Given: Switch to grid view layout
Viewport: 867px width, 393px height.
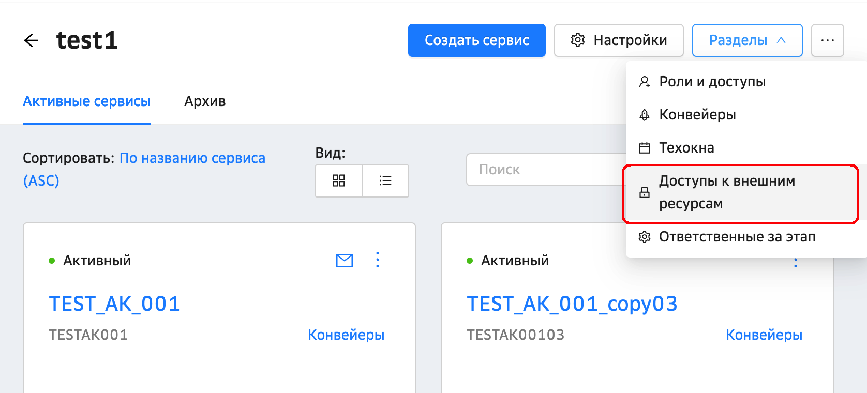Looking at the screenshot, I should (339, 180).
